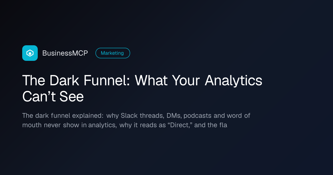Click the words "What Your Analytics" in title

pos(199,81)
